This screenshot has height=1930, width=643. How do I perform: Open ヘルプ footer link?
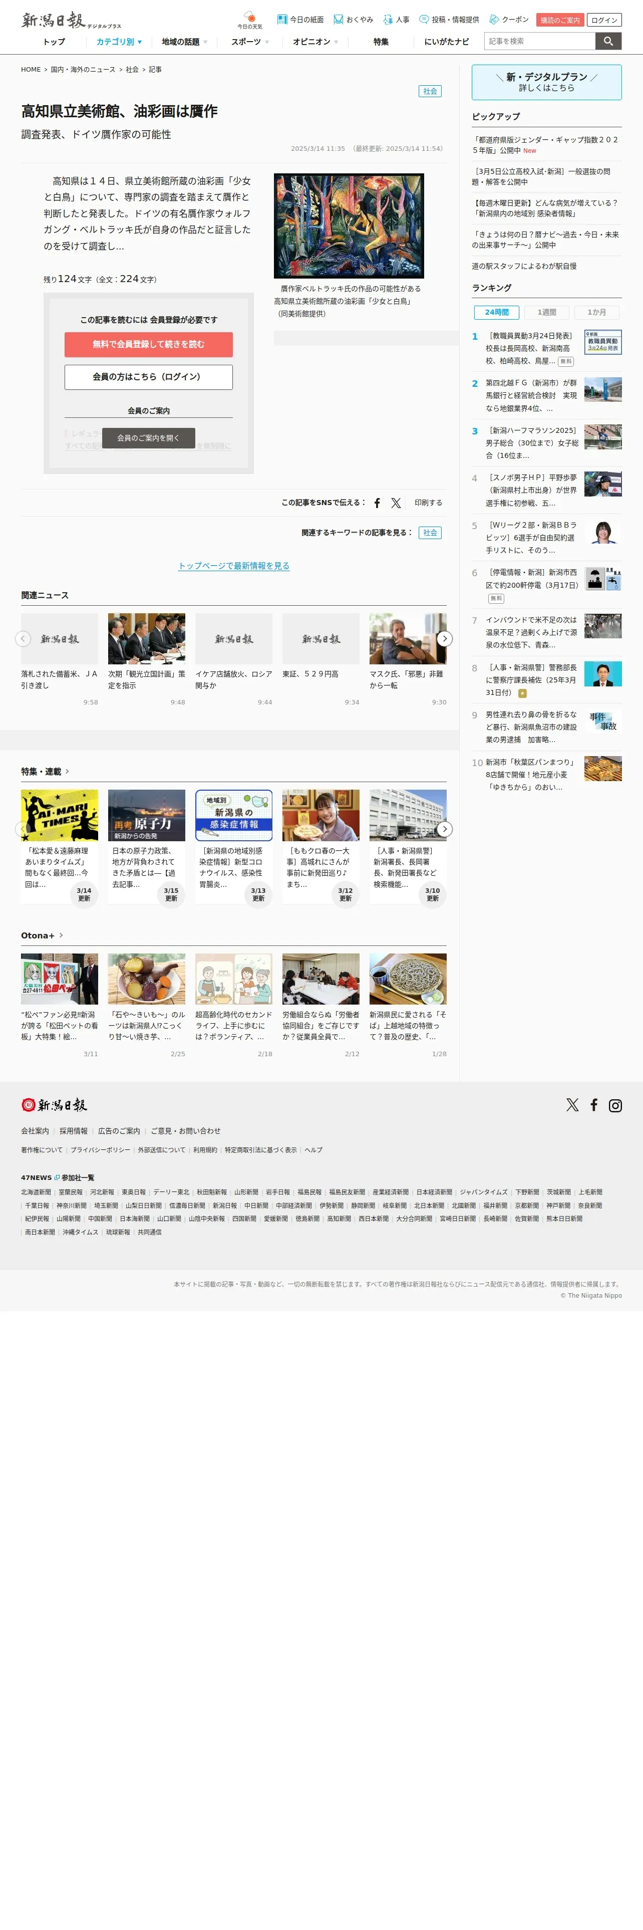(313, 1149)
